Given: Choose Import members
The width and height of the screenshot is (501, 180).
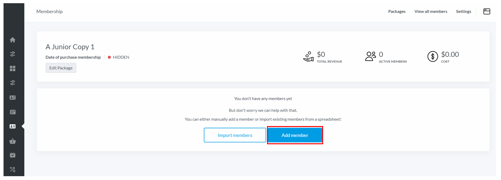Looking at the screenshot, I should click(235, 135).
